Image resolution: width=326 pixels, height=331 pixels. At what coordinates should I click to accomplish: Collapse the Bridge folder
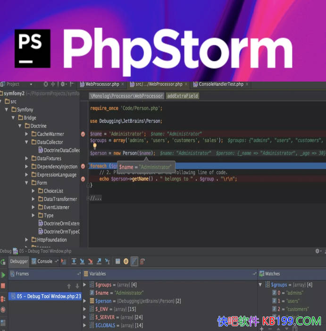[x=13, y=118]
